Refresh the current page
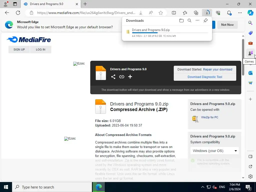The height and width of the screenshot is (192, 256). (x=18, y=13)
